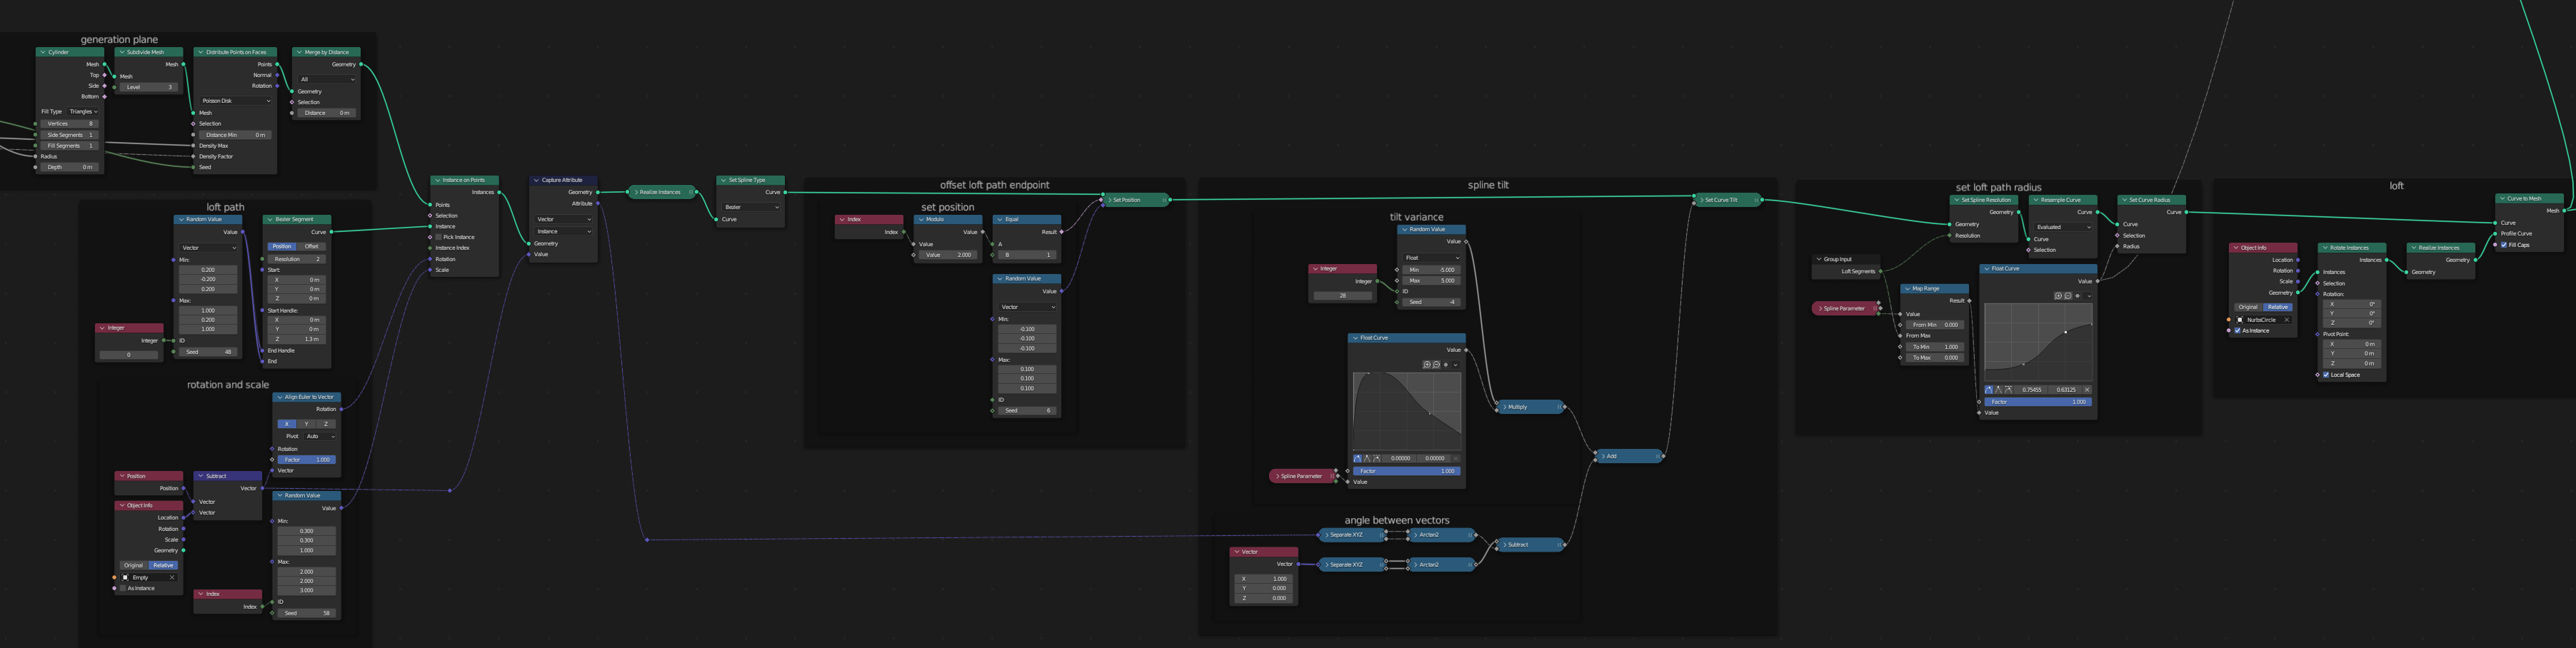Open the Evaluated dropdown in Resample Curve
The image size is (2576, 648).
2063,227
